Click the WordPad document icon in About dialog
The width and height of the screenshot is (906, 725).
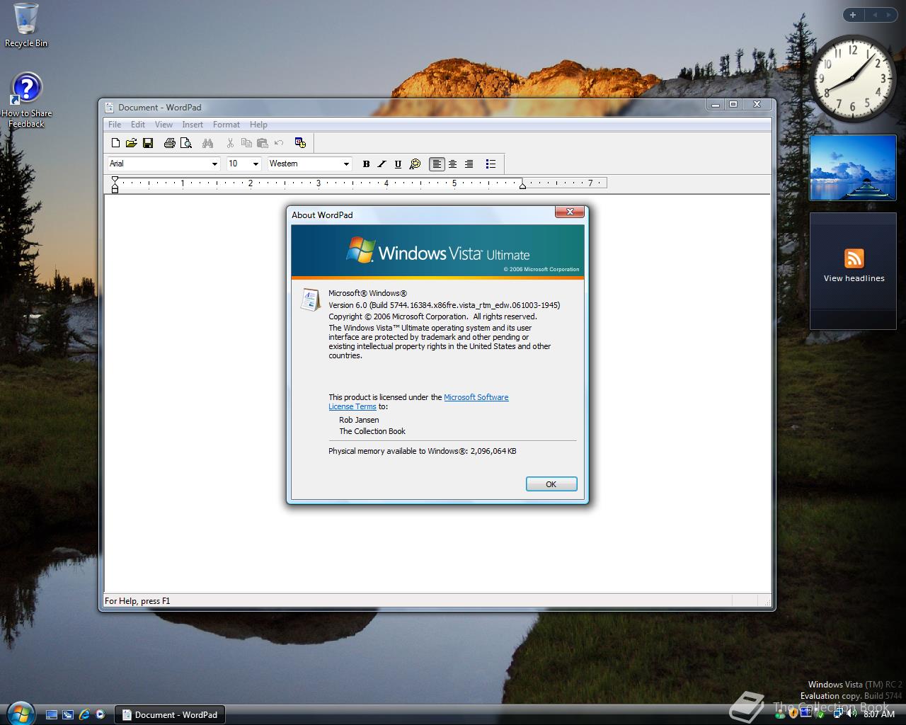(x=310, y=299)
